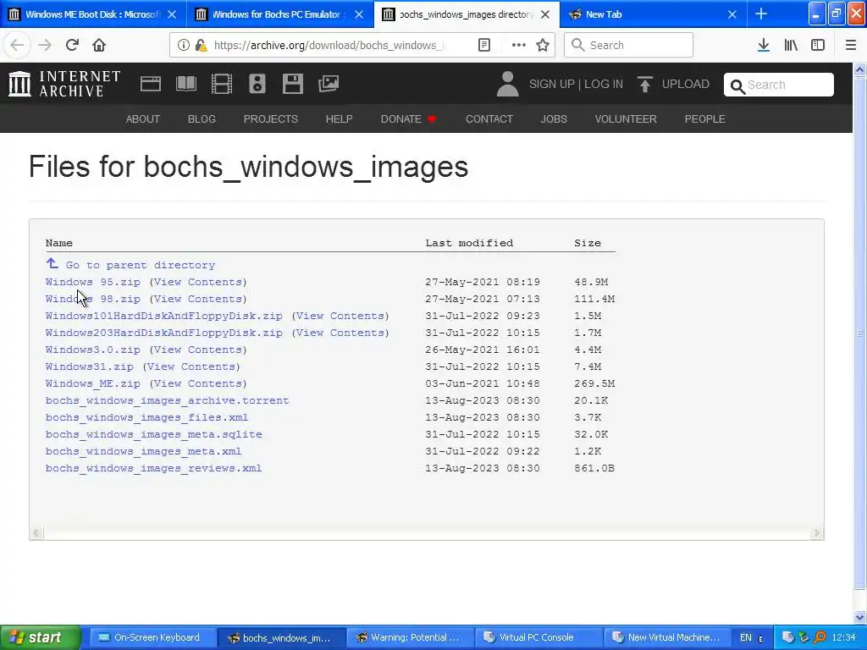The height and width of the screenshot is (650, 867).
Task: Open the Wayback Machine web icon
Action: [x=151, y=84]
